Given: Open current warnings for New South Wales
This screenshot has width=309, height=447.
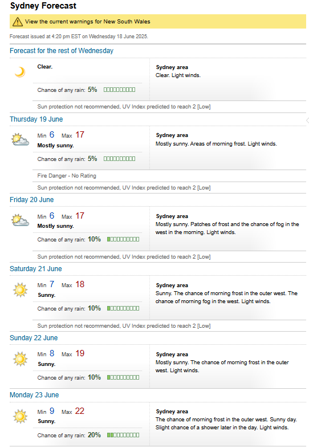Looking at the screenshot, I should [87, 22].
